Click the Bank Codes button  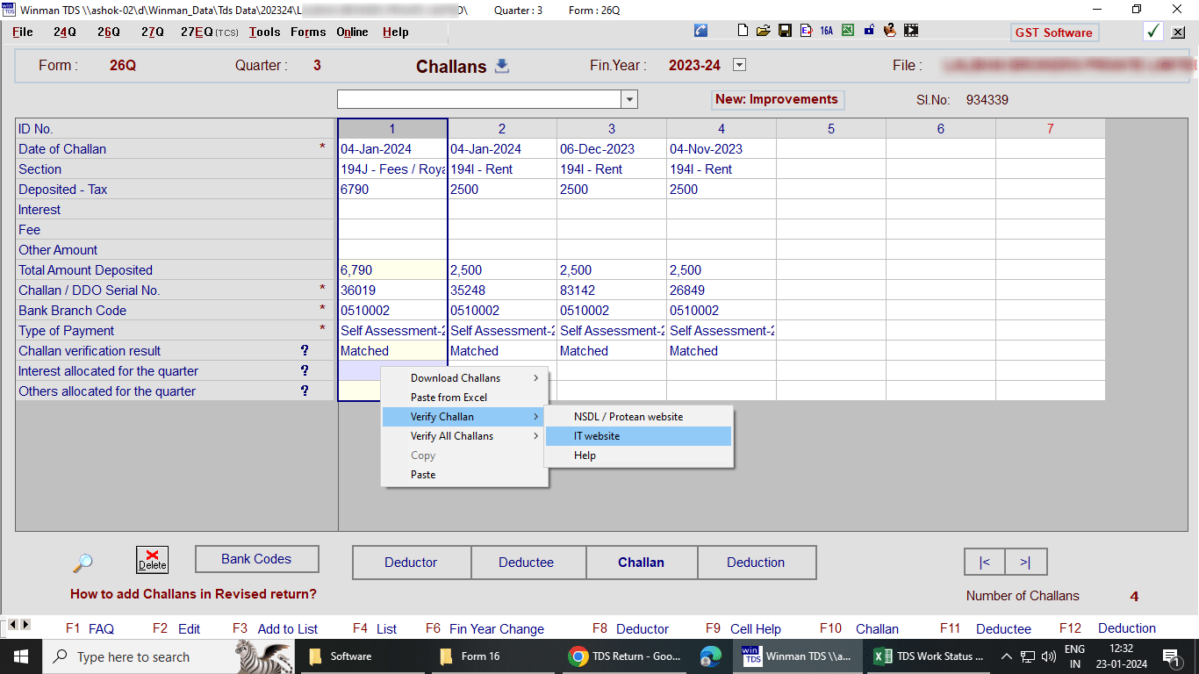pos(256,559)
